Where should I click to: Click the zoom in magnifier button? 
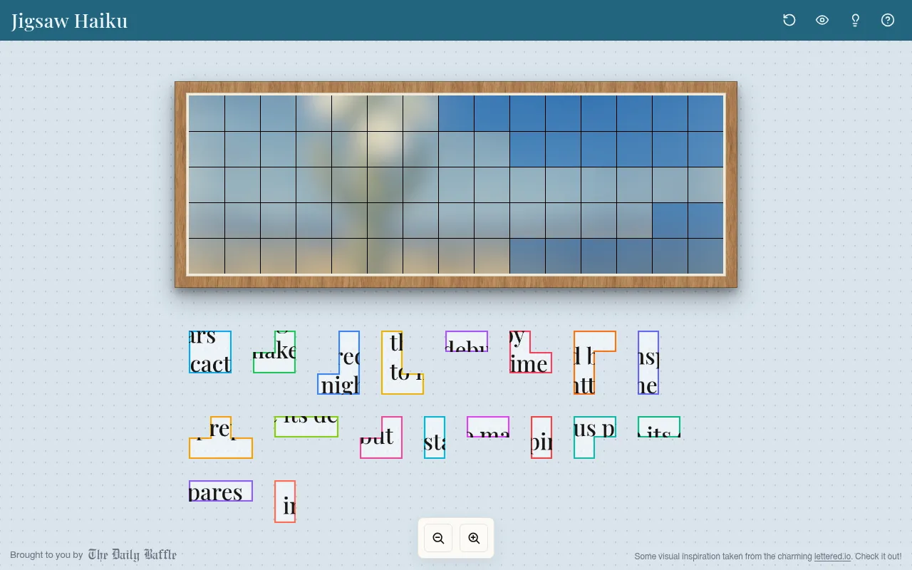coord(474,538)
